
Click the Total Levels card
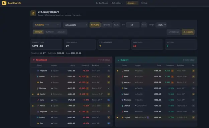(x=80, y=44)
